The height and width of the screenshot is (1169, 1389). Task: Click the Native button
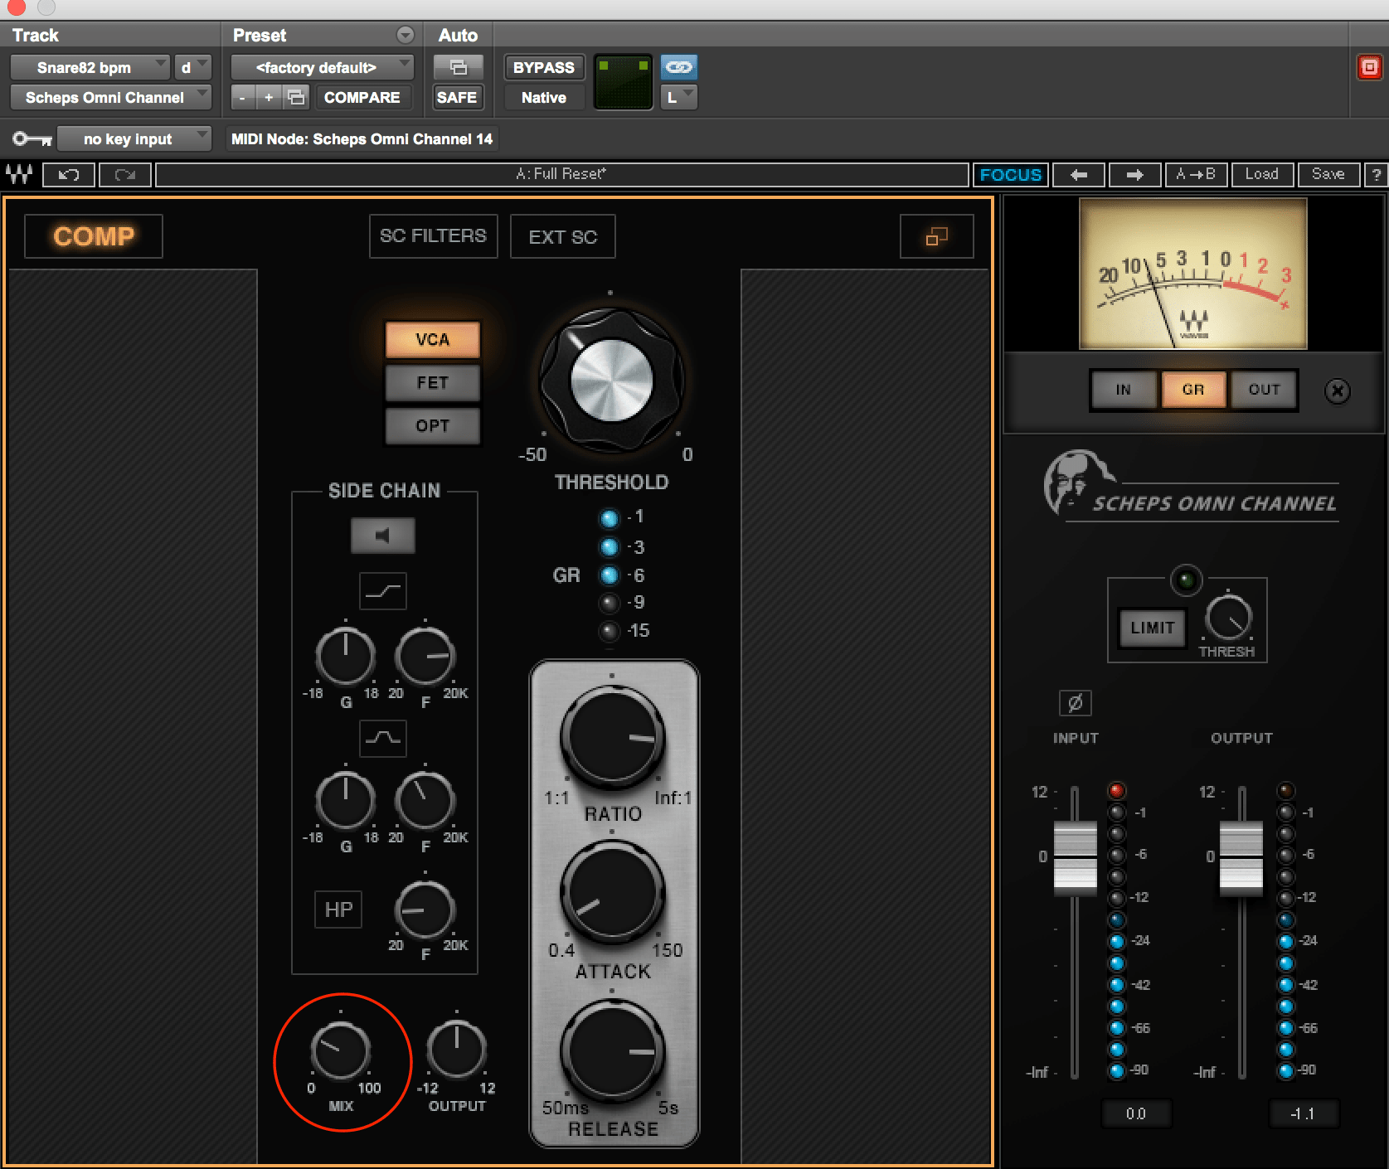coord(544,97)
